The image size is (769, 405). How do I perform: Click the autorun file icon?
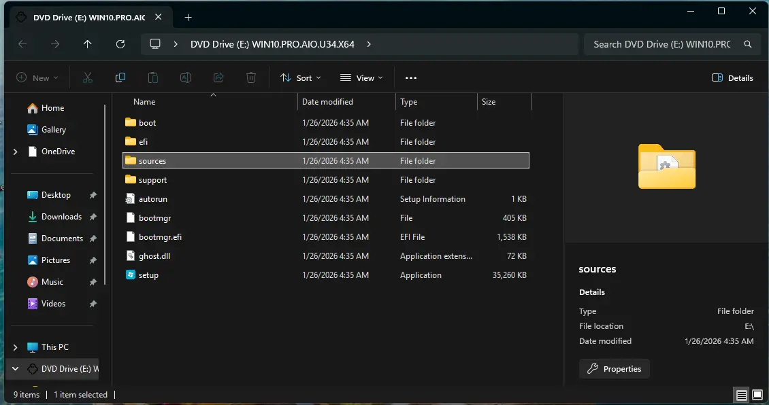click(130, 199)
